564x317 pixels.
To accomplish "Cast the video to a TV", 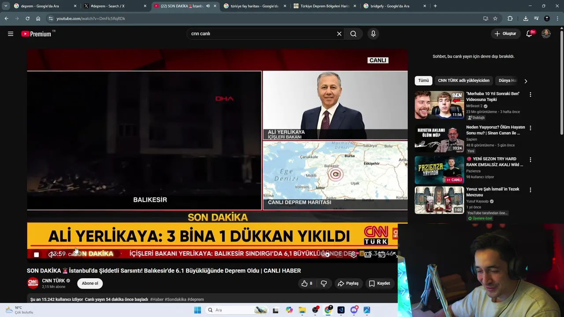I will coord(382,254).
